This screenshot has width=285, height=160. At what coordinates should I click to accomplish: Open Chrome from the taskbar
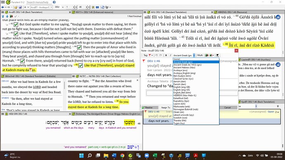click(x=122, y=155)
